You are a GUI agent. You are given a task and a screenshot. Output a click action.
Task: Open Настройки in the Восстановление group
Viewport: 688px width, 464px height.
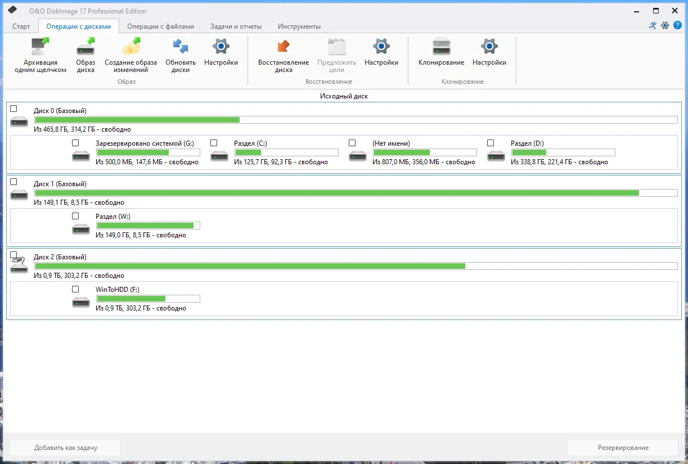(381, 52)
